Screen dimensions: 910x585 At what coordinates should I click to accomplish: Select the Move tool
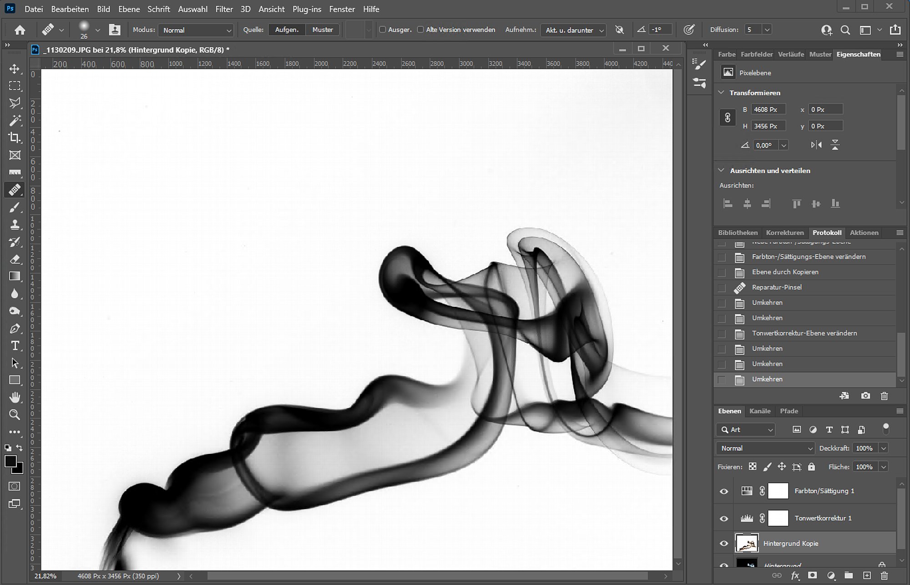click(x=15, y=69)
